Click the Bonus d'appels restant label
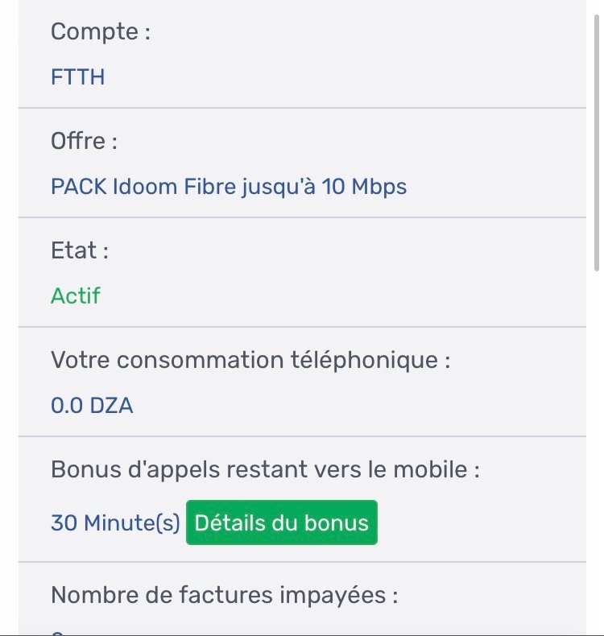The width and height of the screenshot is (604, 636). [265, 469]
